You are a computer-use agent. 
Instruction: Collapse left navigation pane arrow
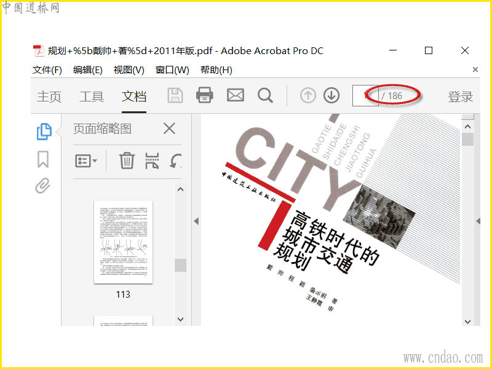click(x=196, y=221)
